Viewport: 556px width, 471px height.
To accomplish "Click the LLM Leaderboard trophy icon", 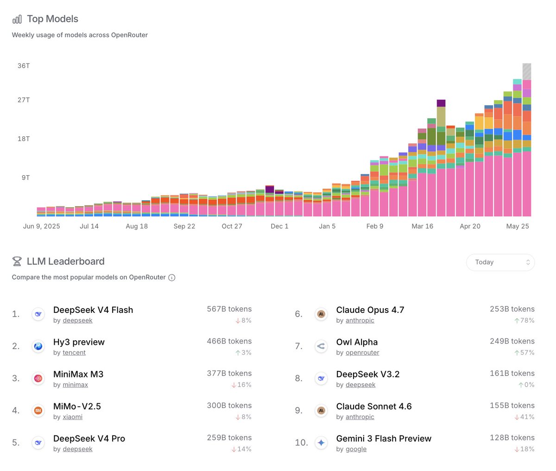I will [17, 261].
